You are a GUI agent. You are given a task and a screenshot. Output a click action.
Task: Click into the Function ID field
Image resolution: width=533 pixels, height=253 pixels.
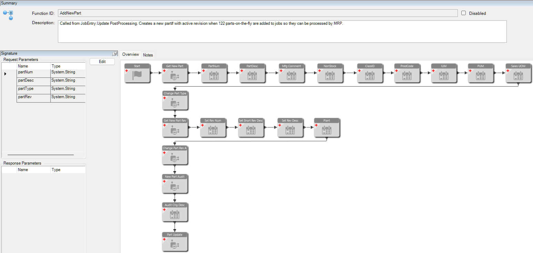(258, 13)
